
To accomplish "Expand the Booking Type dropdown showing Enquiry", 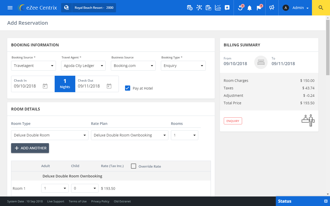I will point(183,65).
